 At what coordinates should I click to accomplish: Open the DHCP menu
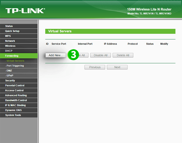[19, 51]
